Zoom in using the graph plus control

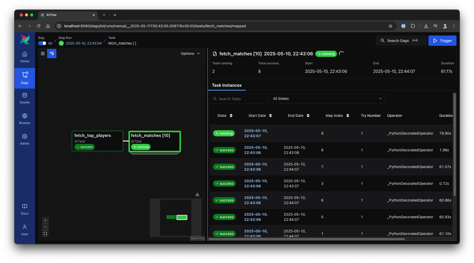[x=45, y=220]
